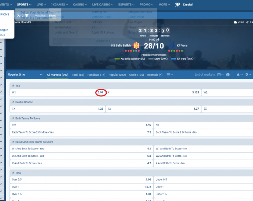
Task: Select Double Chance 1X at 1.23
Action: click(x=58, y=109)
